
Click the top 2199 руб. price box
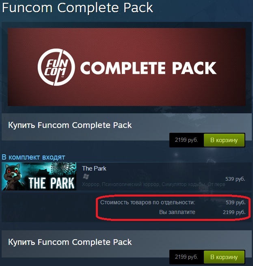click(x=186, y=140)
